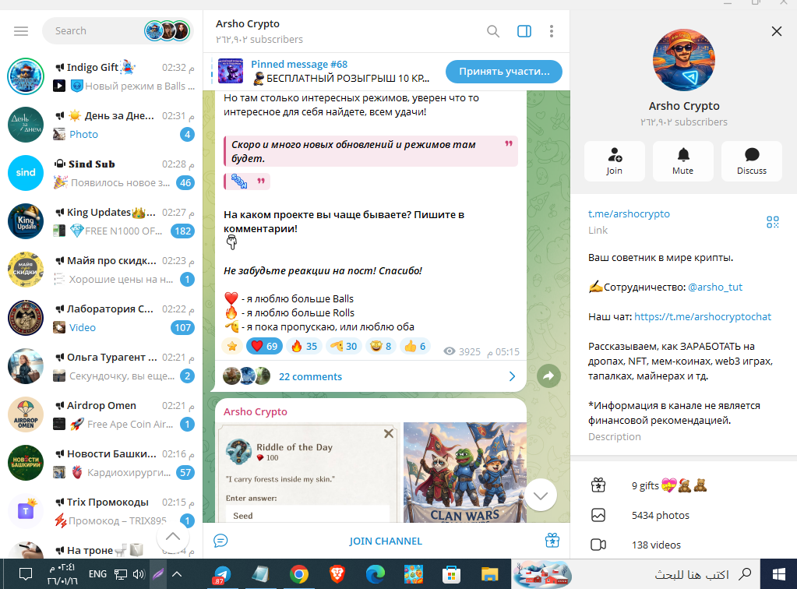
Task: Open the CLAN WARS image
Action: pyautogui.click(x=464, y=472)
